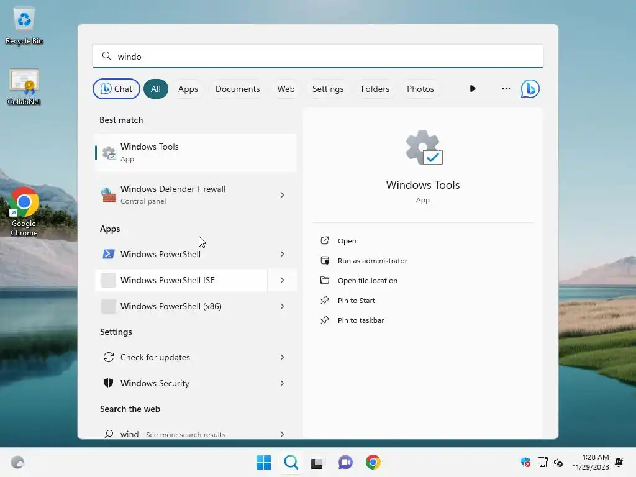The image size is (636, 477).
Task: Expand Windows Defender Firewall result arrow
Action: (x=283, y=195)
